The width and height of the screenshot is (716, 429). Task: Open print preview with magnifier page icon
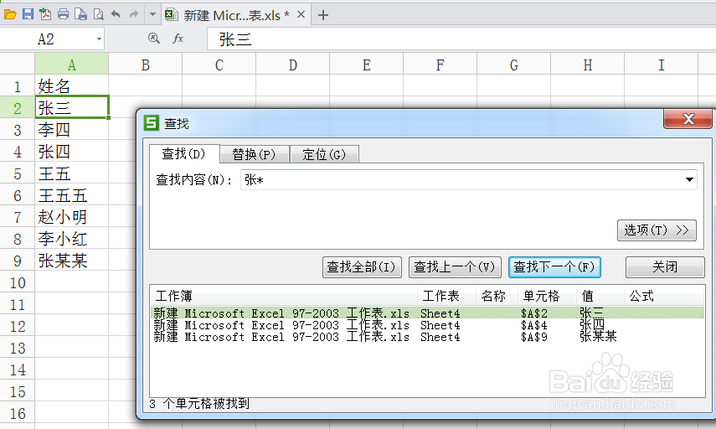[98, 14]
